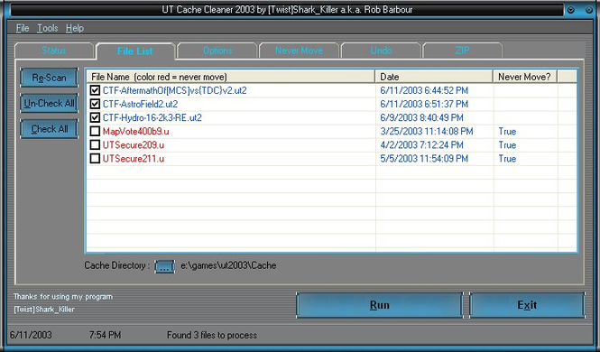Open the Tools menu
Image resolution: width=600 pixels, height=352 pixels.
click(48, 28)
